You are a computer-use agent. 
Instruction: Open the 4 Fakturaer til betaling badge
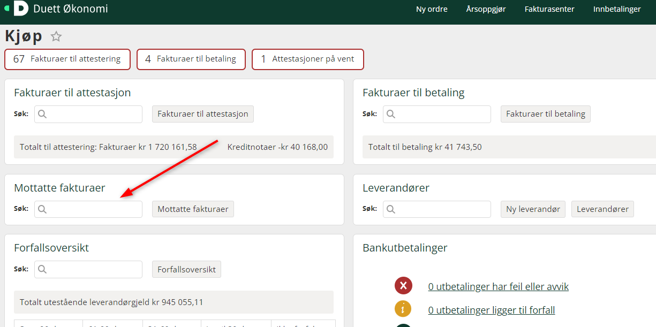[x=191, y=59]
